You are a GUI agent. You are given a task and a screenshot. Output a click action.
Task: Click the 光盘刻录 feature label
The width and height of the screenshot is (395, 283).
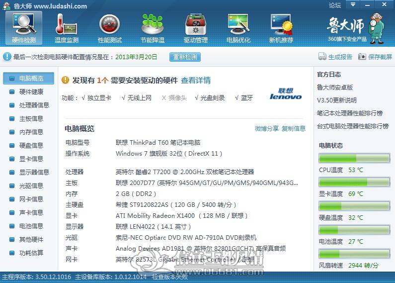[212, 98]
